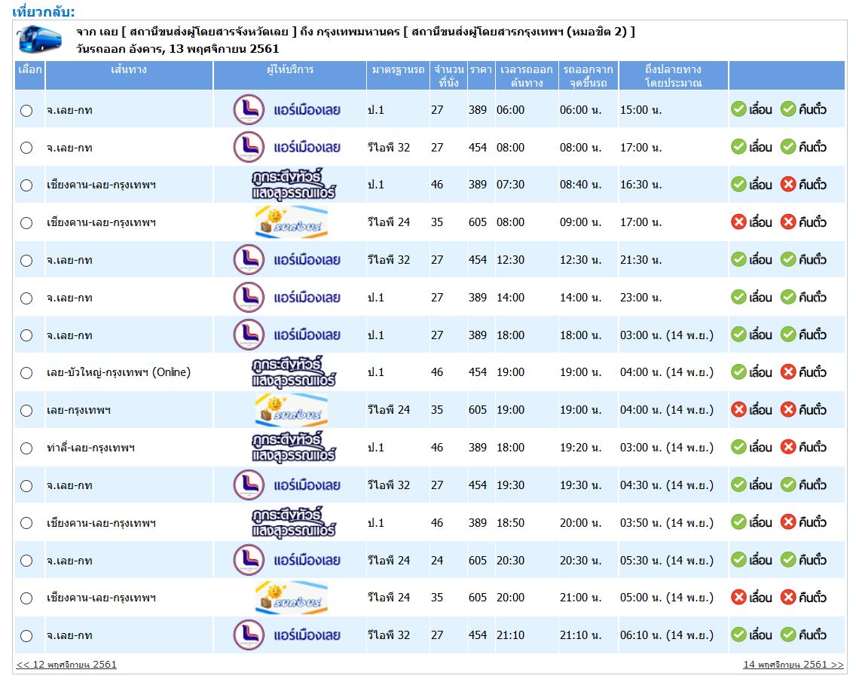Screen dimensions: 856x682
Task: Go to previous day 12 พฤศจิกายน 2561
Action: (66, 665)
